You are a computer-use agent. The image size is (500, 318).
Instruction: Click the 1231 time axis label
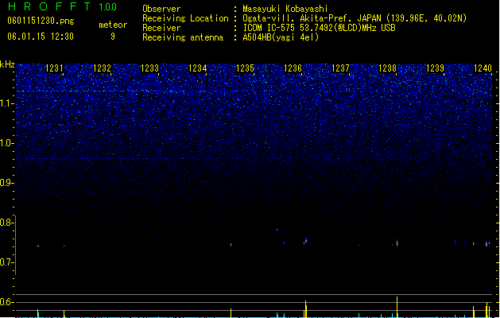tap(54, 68)
